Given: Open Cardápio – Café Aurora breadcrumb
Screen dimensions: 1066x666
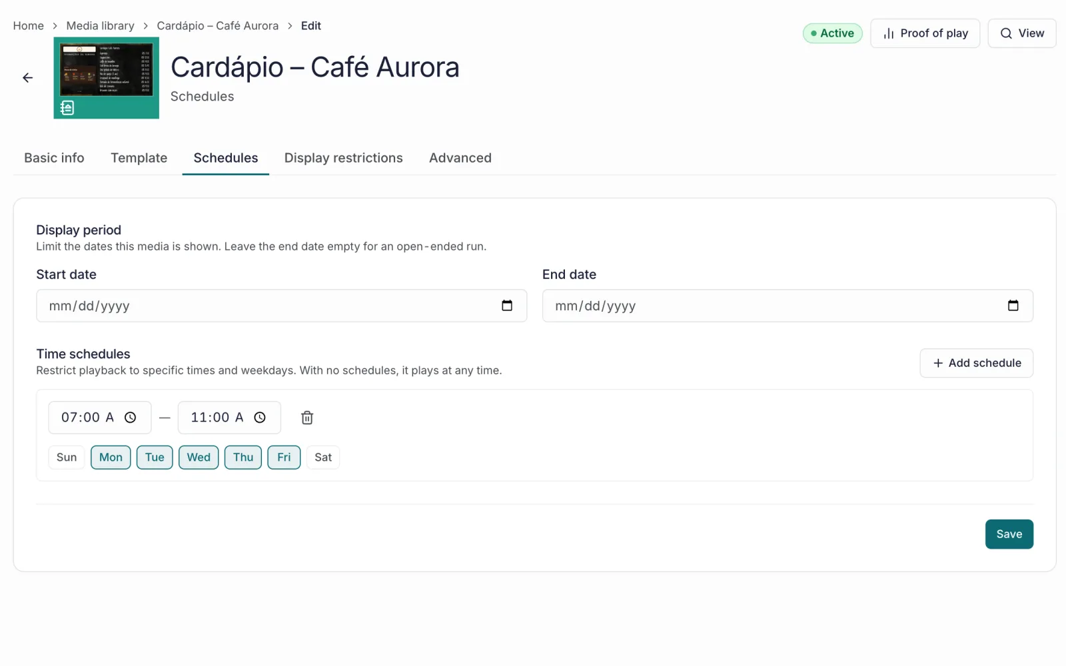Looking at the screenshot, I should pyautogui.click(x=218, y=26).
